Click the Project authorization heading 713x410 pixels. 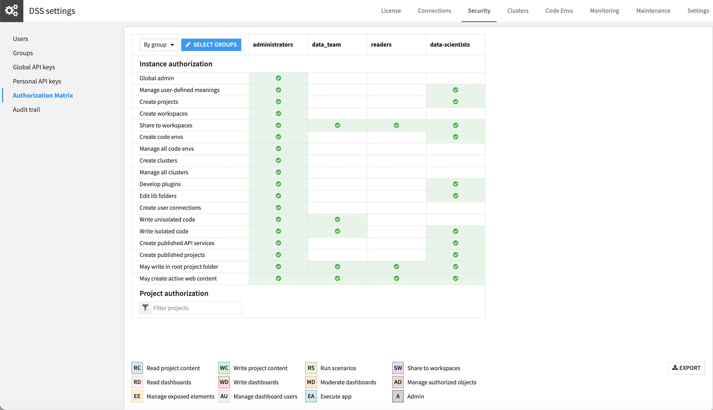174,293
